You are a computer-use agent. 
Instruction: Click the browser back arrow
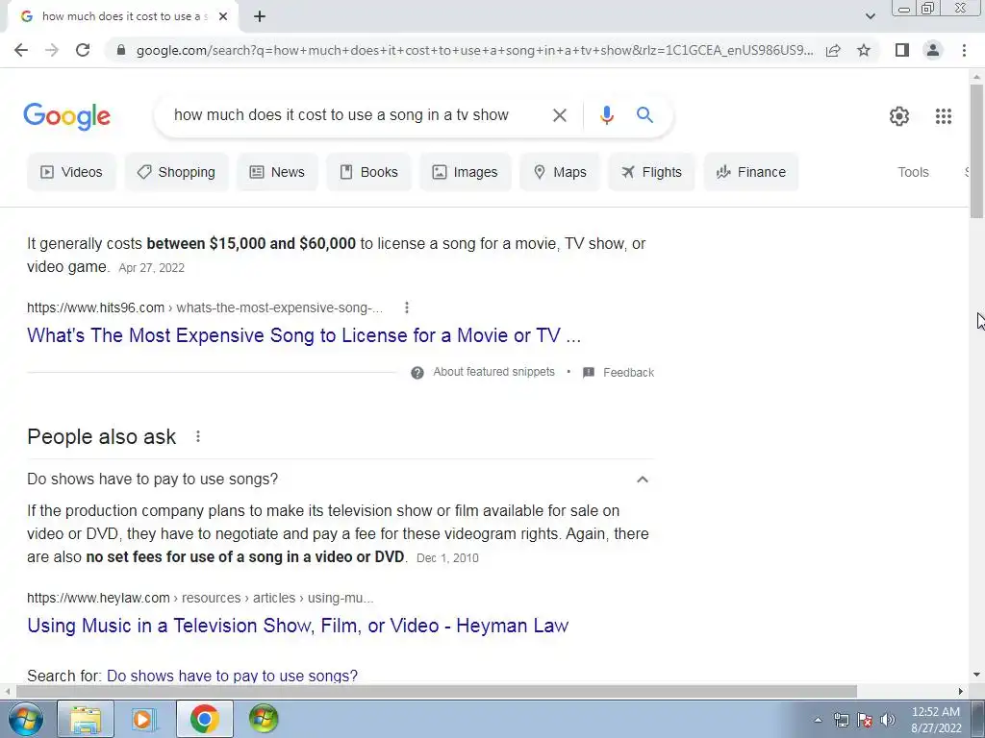coord(21,50)
